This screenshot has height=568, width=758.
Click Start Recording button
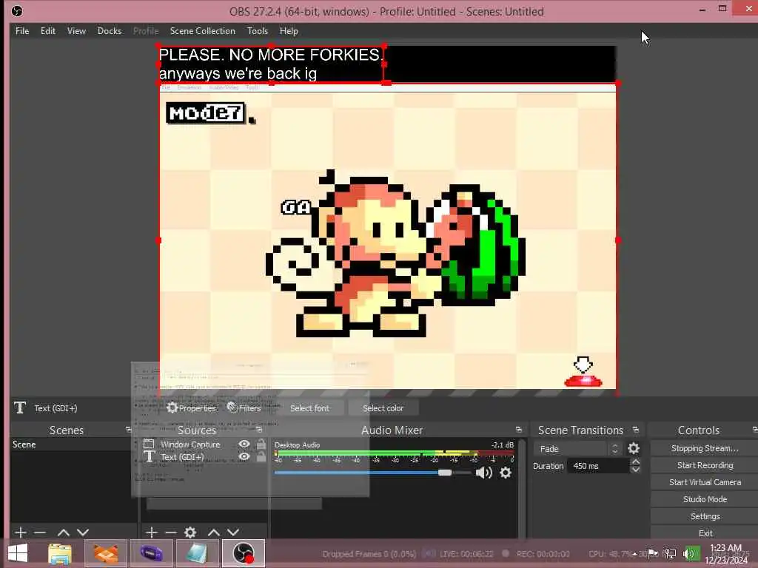705,465
